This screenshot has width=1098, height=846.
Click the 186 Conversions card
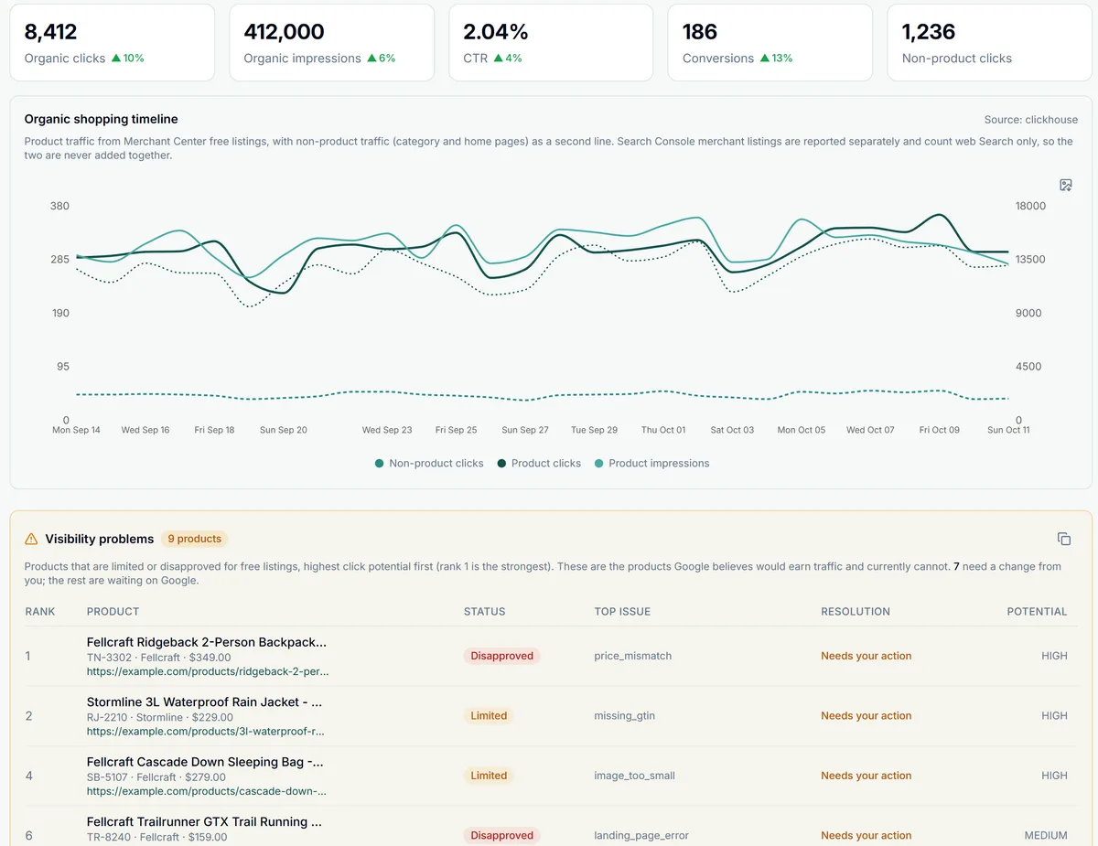click(770, 43)
